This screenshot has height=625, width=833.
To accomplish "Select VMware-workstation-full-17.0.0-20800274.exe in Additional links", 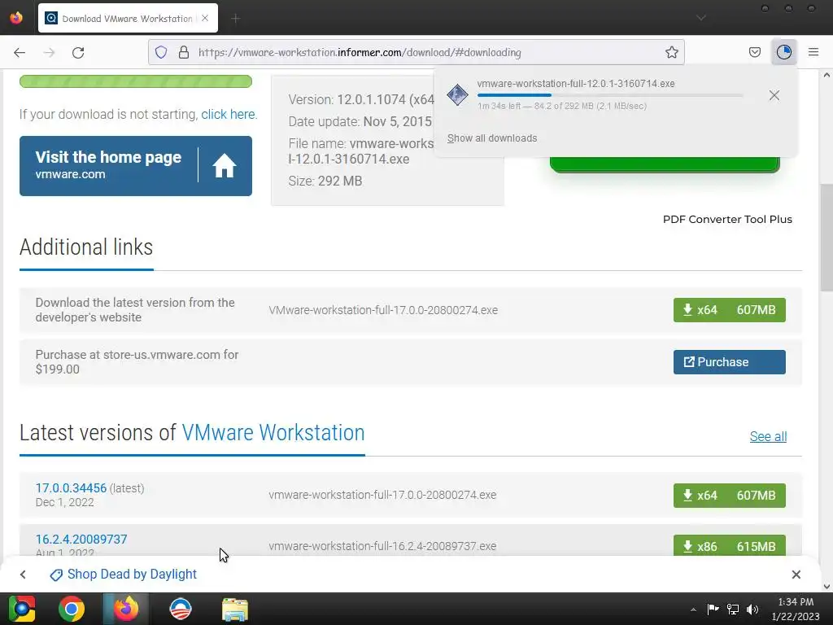I will point(383,310).
